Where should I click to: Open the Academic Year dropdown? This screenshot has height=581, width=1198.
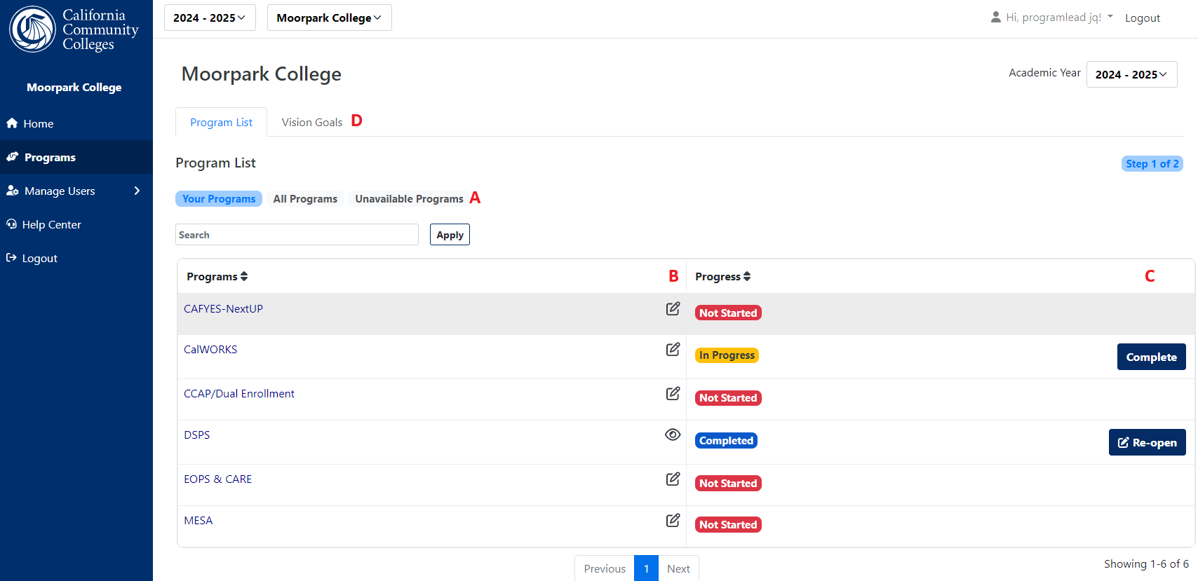coord(1131,74)
